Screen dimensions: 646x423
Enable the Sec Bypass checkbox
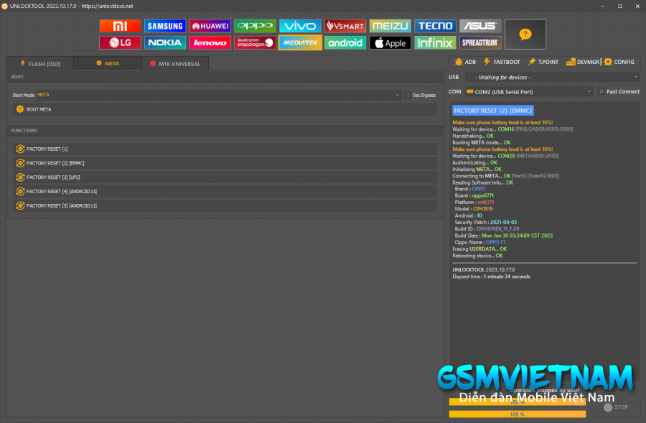408,96
